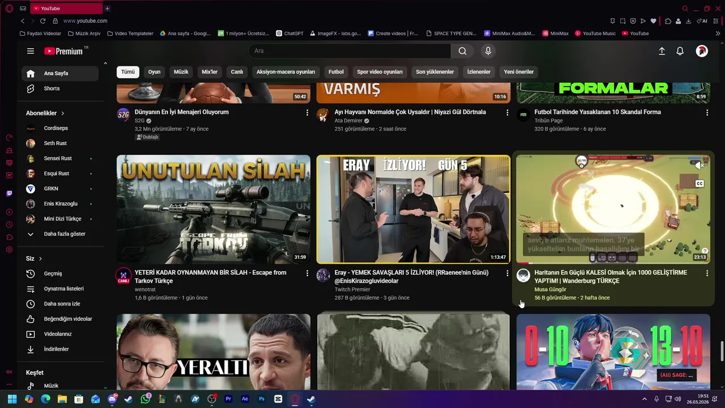The height and width of the screenshot is (408, 725).
Task: Select the Son yüklenenler chip
Action: [x=435, y=72]
